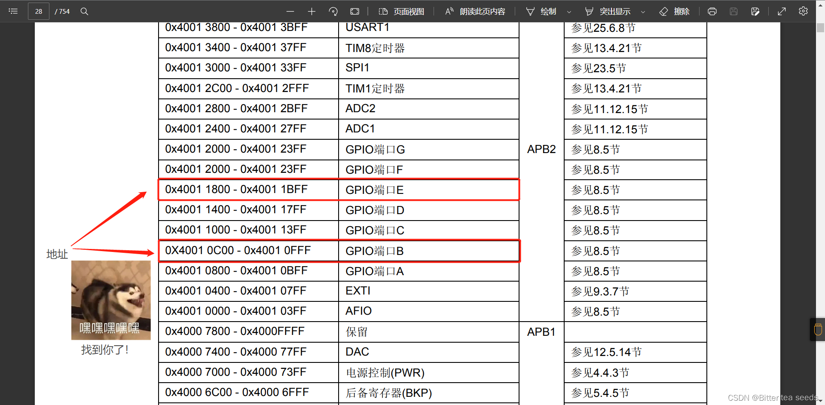Expand the draw pen options chevron
The width and height of the screenshot is (825, 405).
coord(569,11)
